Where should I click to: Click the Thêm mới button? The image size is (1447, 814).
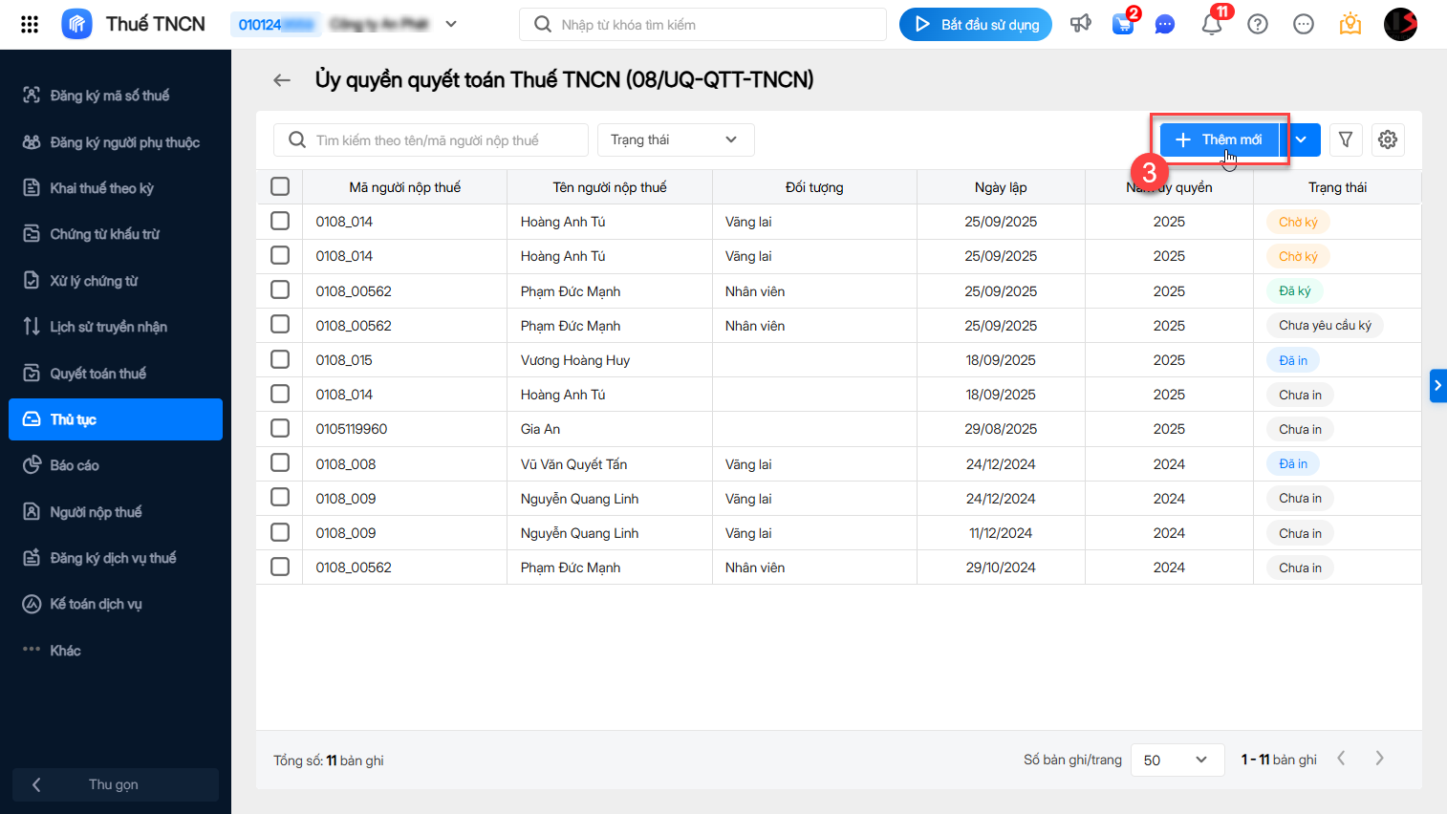tap(1220, 139)
